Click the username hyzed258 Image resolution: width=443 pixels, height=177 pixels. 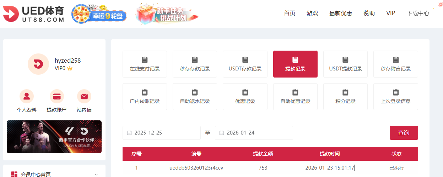tap(67, 61)
